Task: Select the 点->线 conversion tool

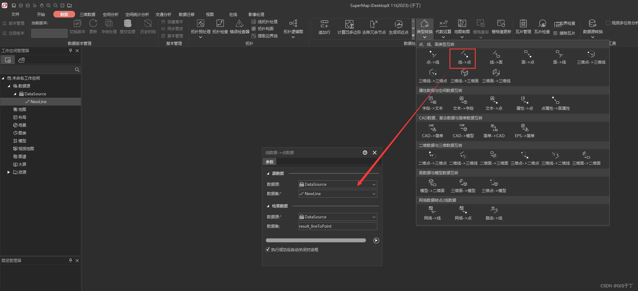Action: 433,58
